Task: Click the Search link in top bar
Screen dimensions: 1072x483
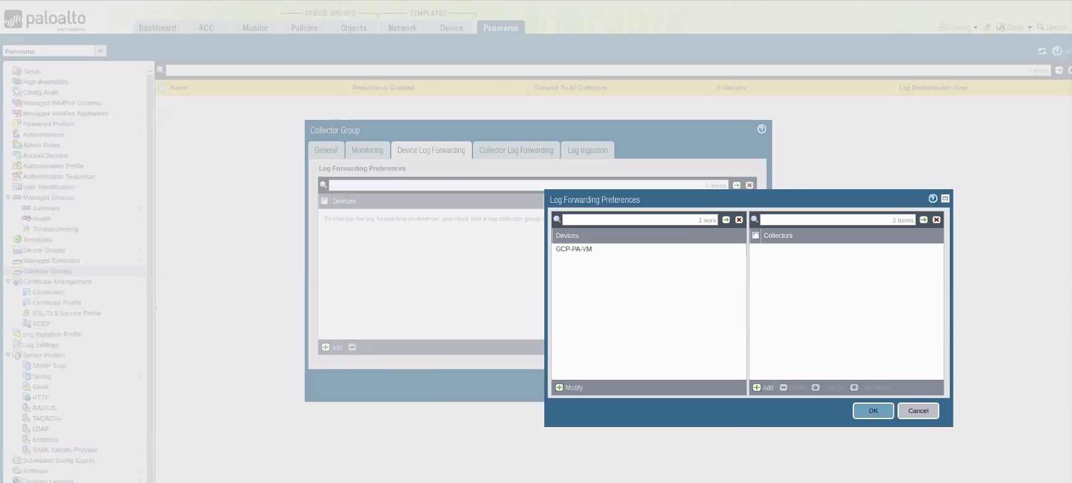Action: [1052, 27]
